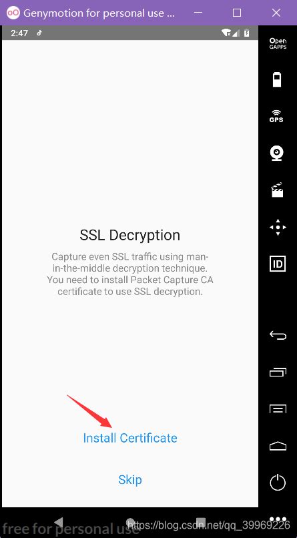Open the webcam camera widget
This screenshot has width=297, height=538.
tap(277, 154)
